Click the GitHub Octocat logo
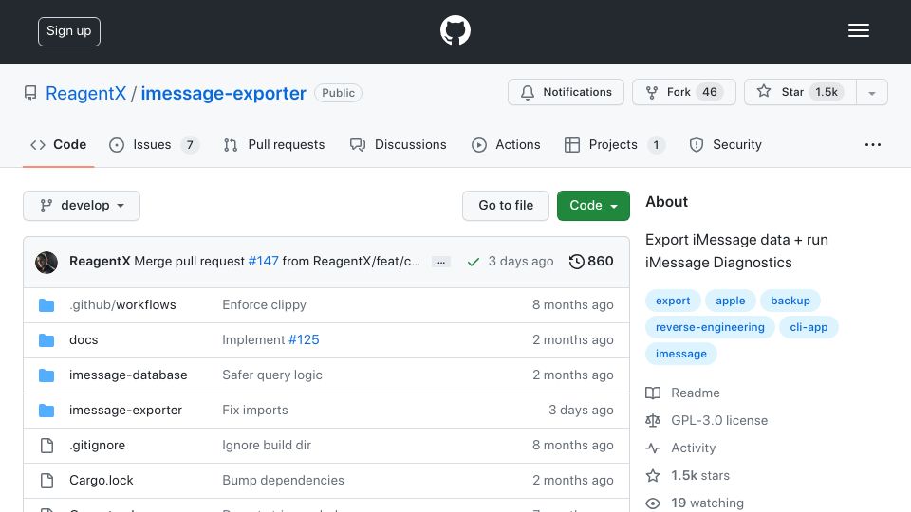911x512 pixels. 455,30
